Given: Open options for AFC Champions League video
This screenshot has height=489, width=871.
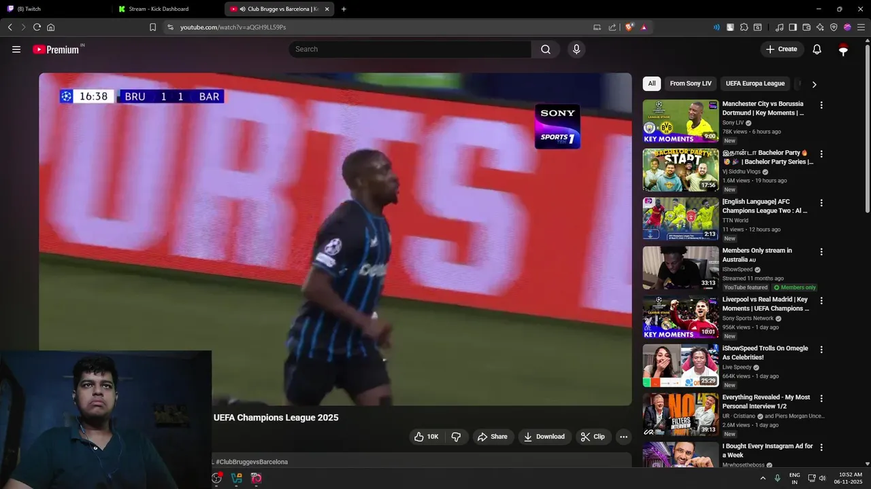Looking at the screenshot, I should tap(821, 203).
